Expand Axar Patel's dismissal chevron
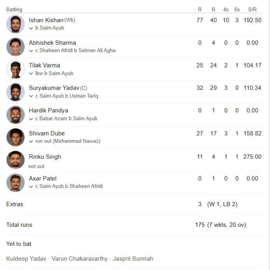 click(31, 187)
